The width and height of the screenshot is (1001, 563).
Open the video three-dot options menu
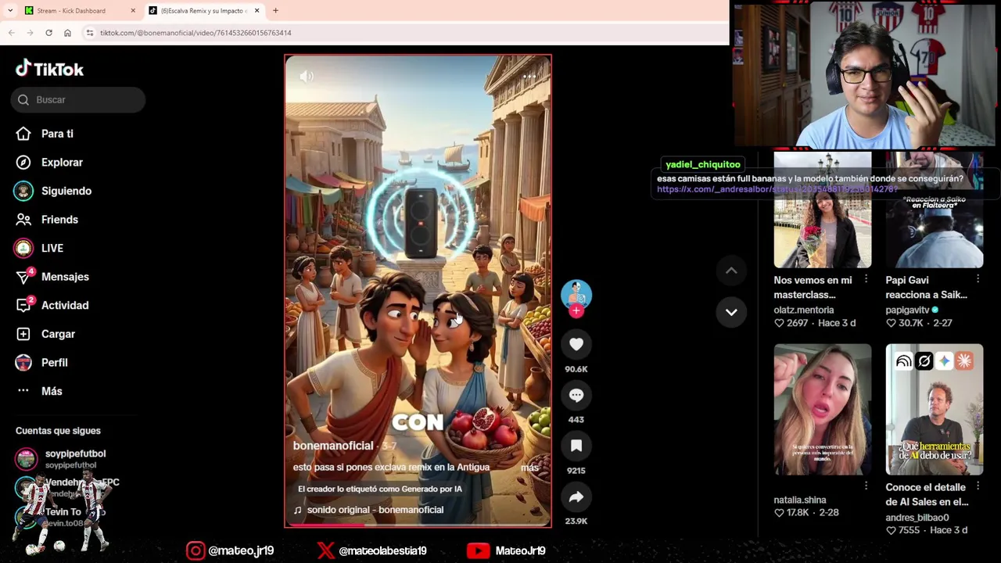[x=529, y=76]
